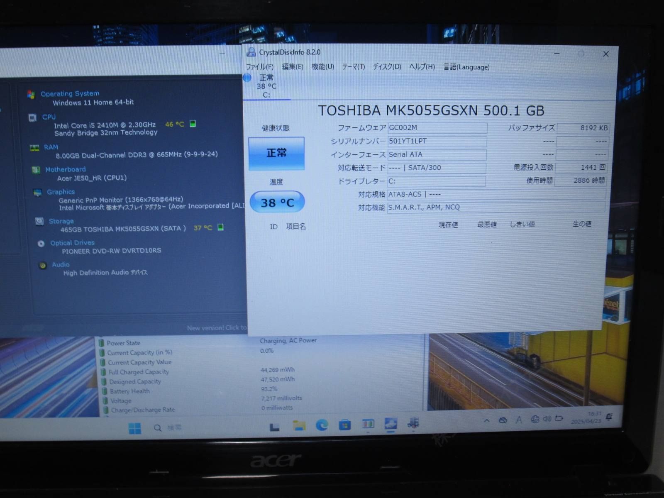Open the 編集(E) menu

click(x=293, y=67)
